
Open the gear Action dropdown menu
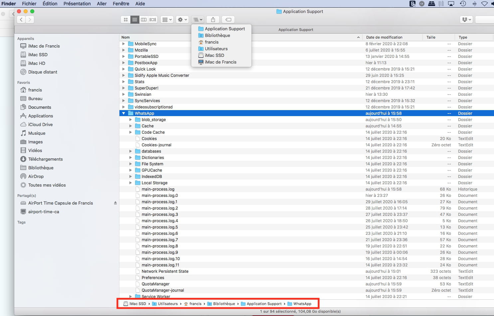[183, 20]
